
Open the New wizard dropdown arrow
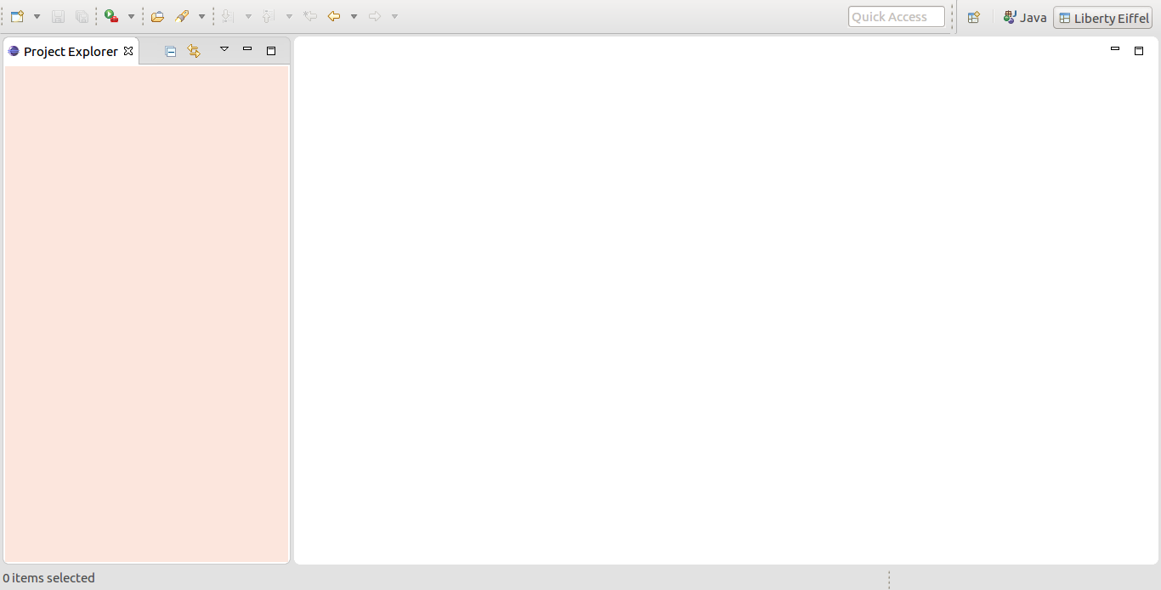pos(37,17)
